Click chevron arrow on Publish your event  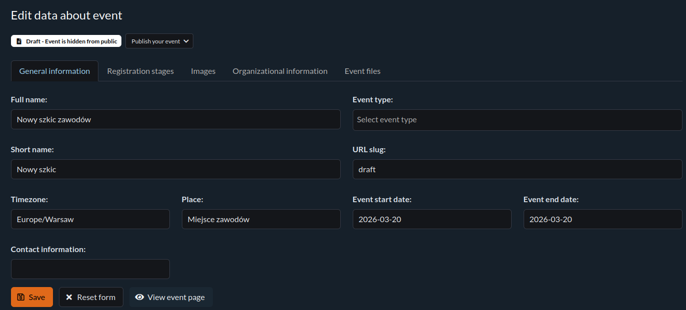tap(186, 41)
